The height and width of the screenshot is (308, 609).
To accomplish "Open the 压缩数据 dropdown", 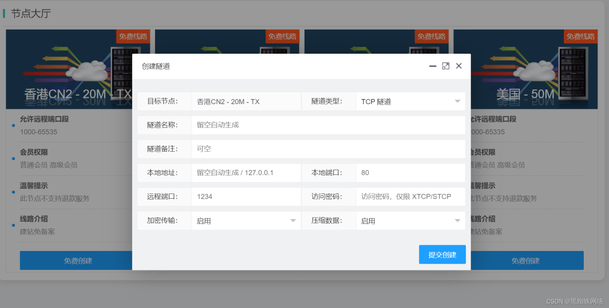I will pyautogui.click(x=410, y=220).
